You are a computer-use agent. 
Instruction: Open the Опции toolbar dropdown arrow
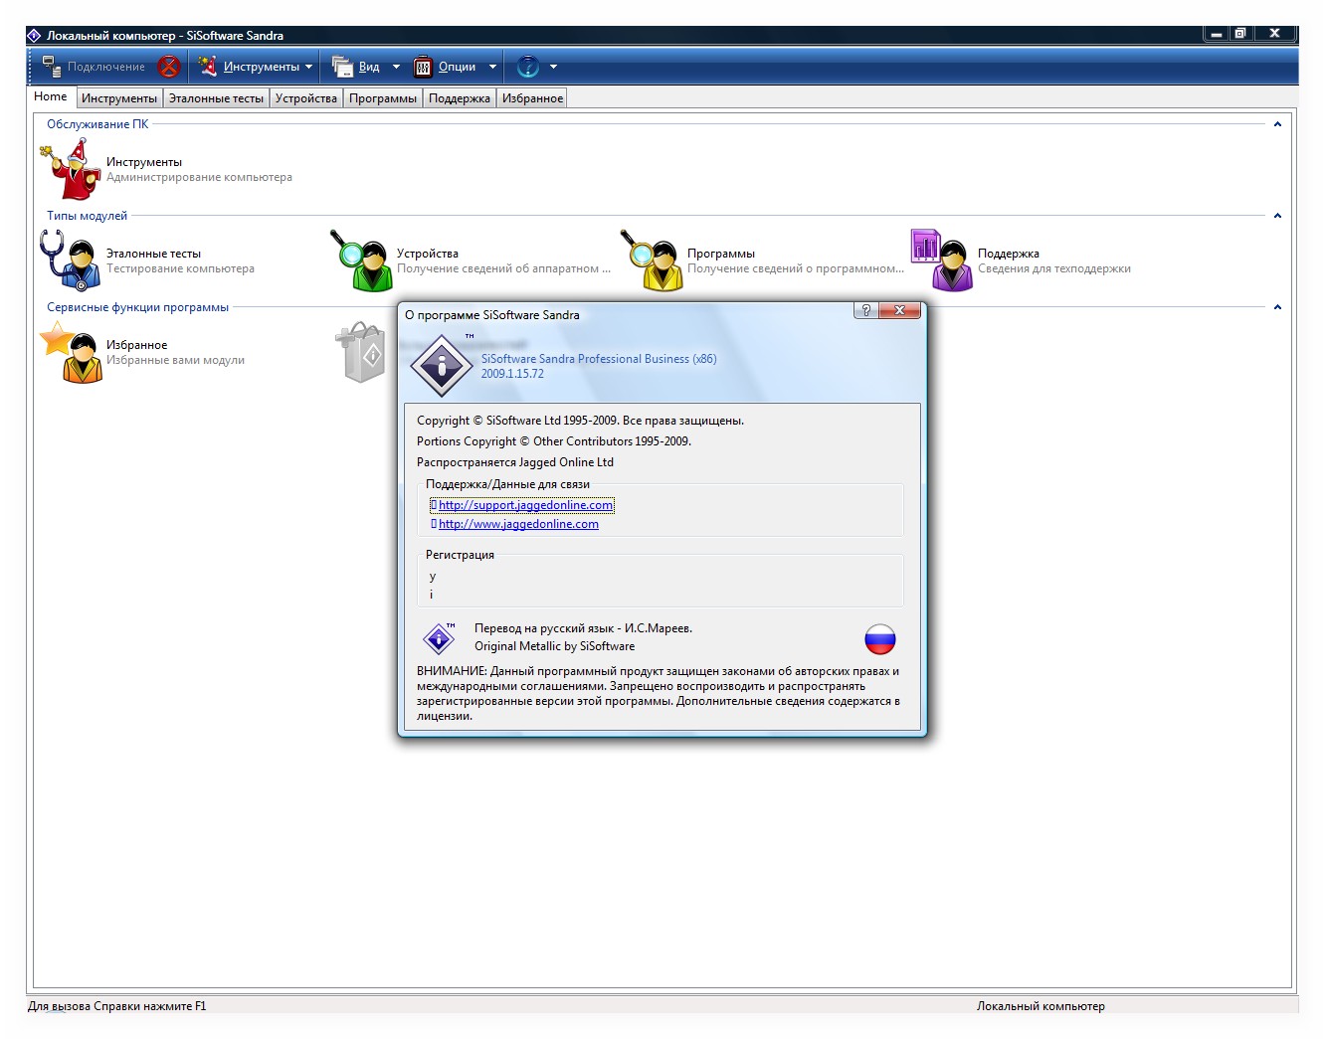click(x=492, y=67)
